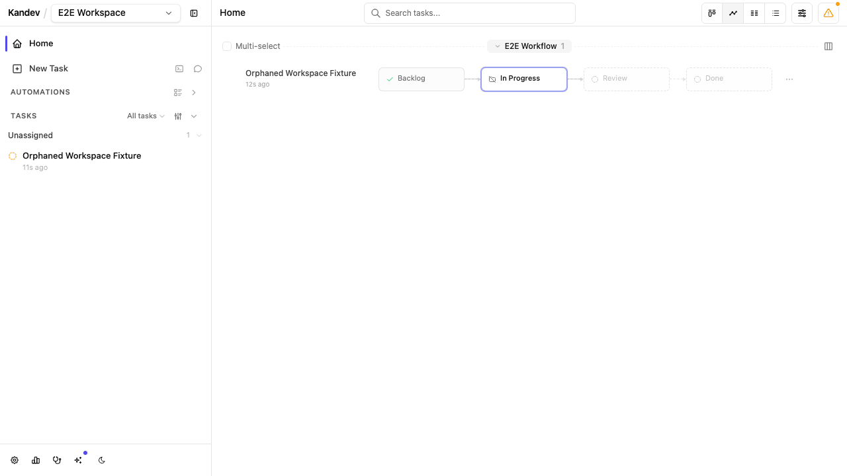Click the columns layout icon
Viewport: 847px width, 476px height.
click(x=828, y=46)
